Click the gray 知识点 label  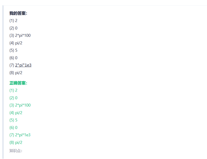click(16, 151)
